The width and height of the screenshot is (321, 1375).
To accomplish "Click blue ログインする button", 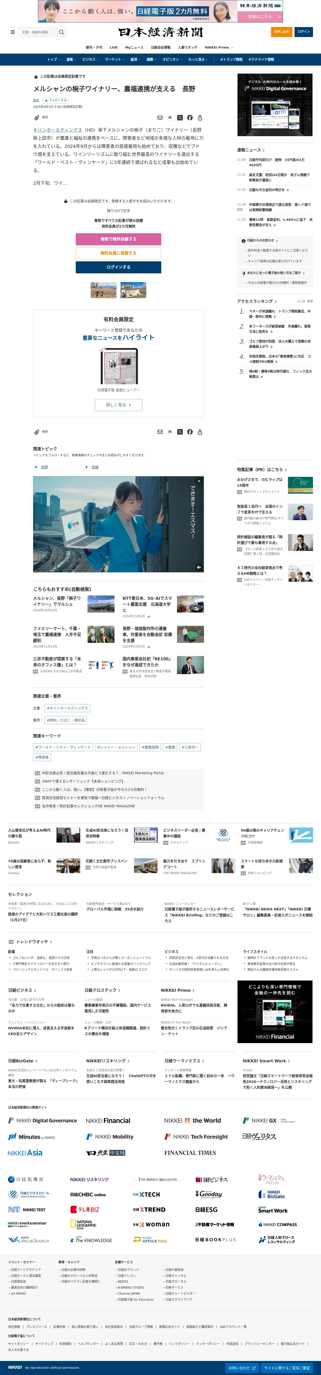I will pos(118,267).
